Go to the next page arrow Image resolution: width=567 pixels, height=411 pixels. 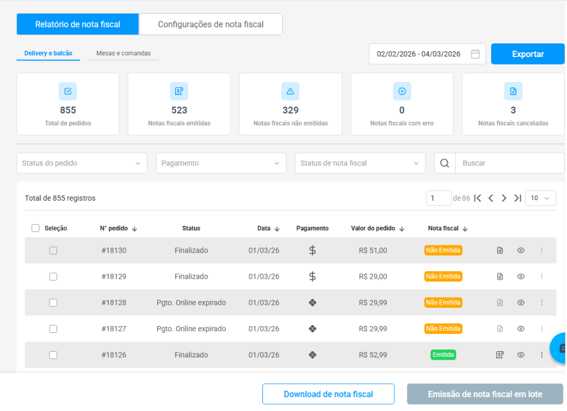coord(504,198)
